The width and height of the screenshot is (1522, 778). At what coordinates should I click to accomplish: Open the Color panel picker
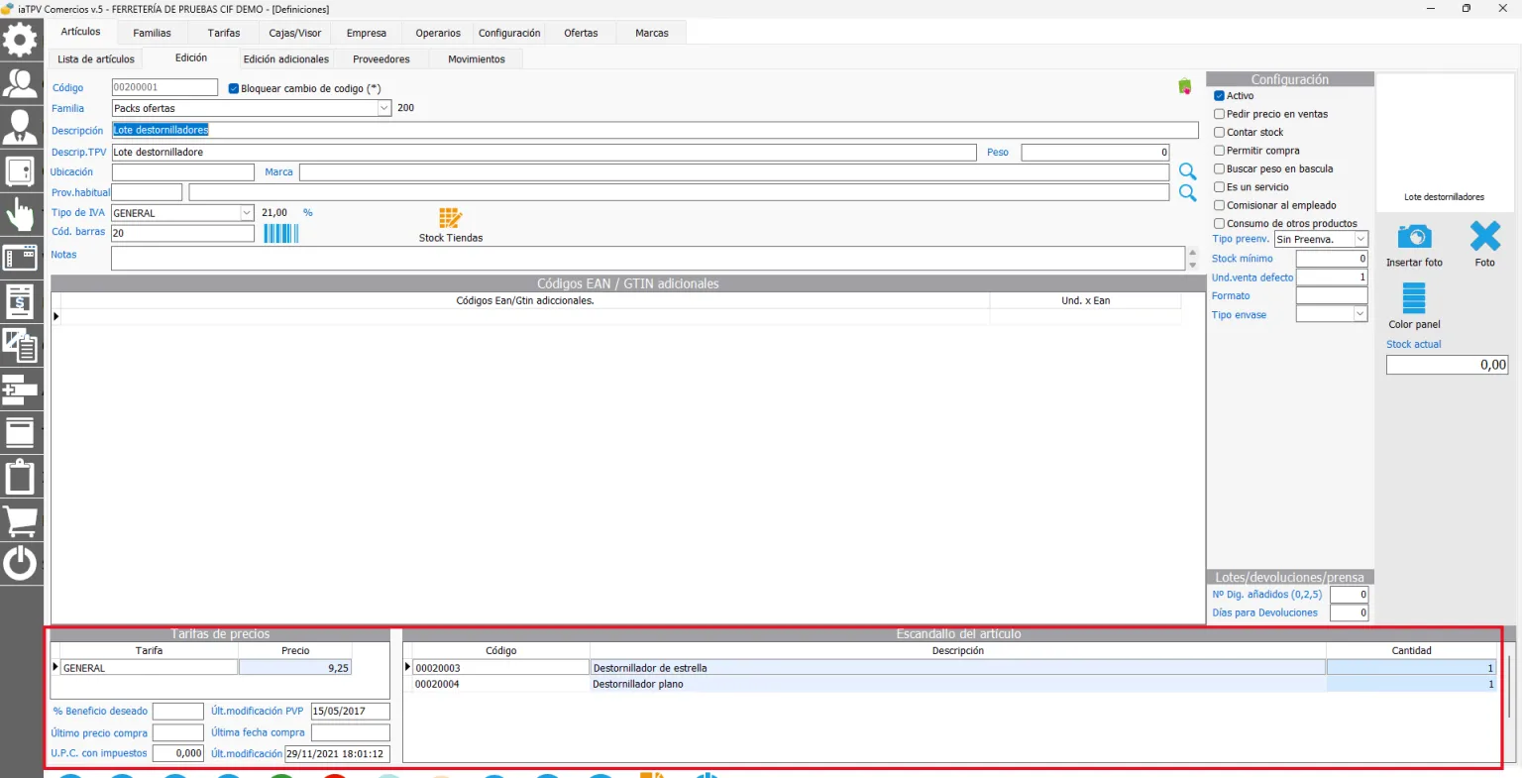[1414, 298]
